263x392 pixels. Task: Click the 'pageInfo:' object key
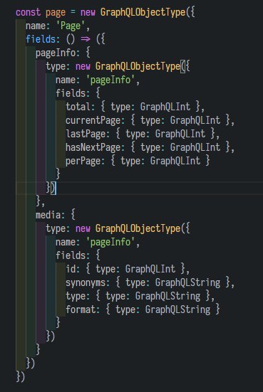[58, 53]
